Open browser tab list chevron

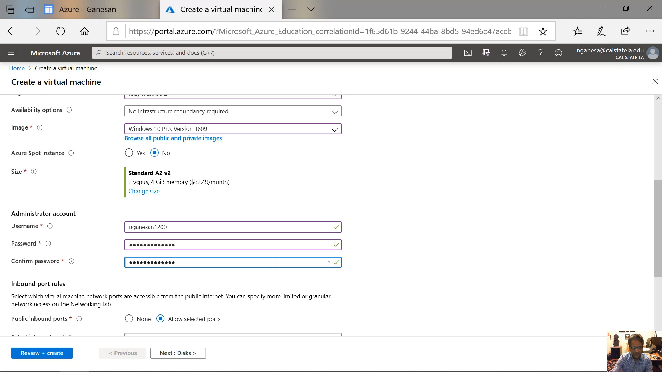(311, 9)
